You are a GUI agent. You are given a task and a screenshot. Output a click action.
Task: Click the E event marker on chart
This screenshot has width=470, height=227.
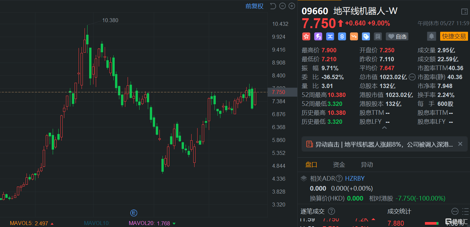134,213
